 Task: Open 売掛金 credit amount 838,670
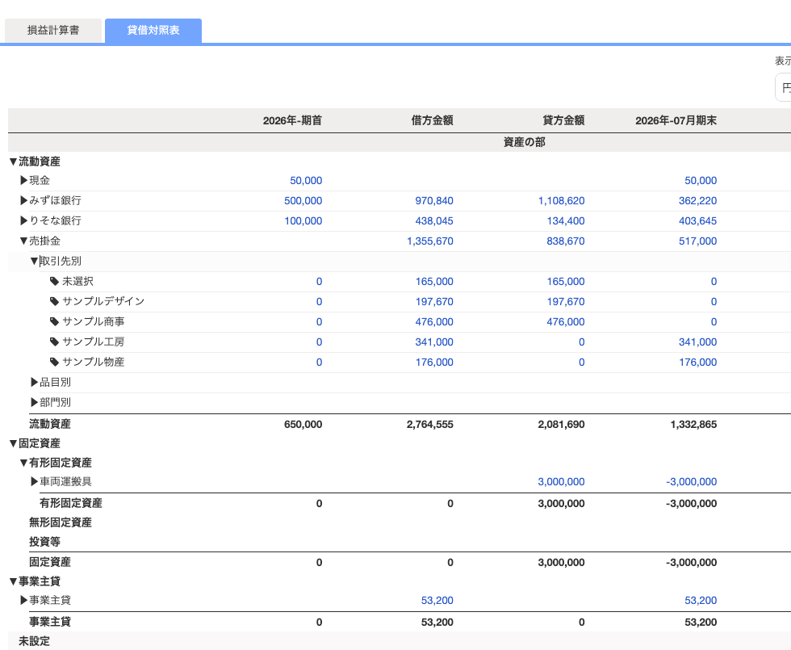[x=566, y=241]
